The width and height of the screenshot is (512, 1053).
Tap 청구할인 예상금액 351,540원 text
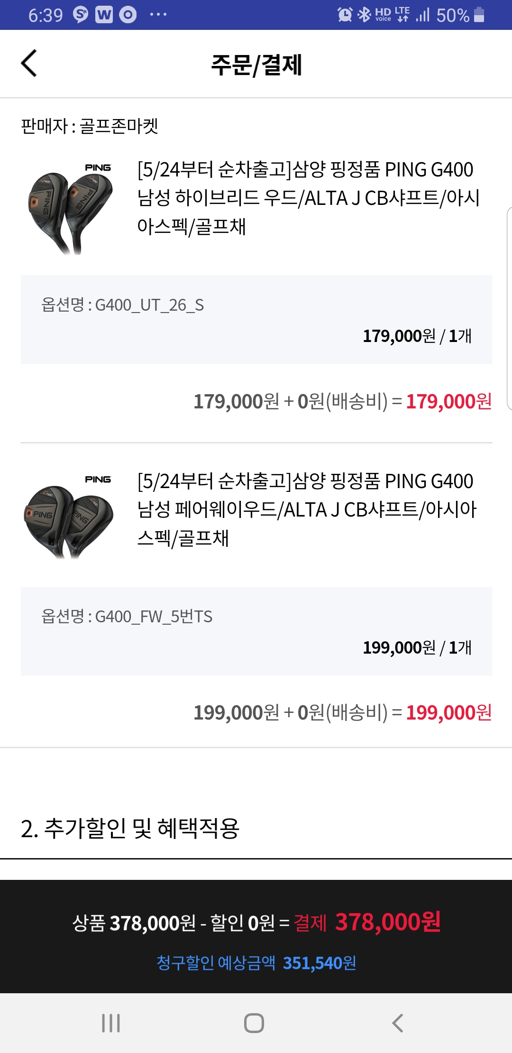point(256,963)
